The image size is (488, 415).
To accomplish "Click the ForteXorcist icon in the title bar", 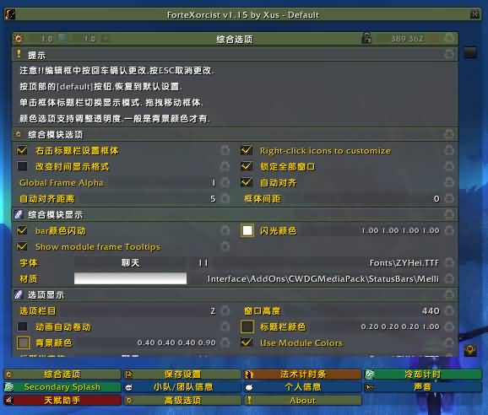I will click(x=10, y=14).
